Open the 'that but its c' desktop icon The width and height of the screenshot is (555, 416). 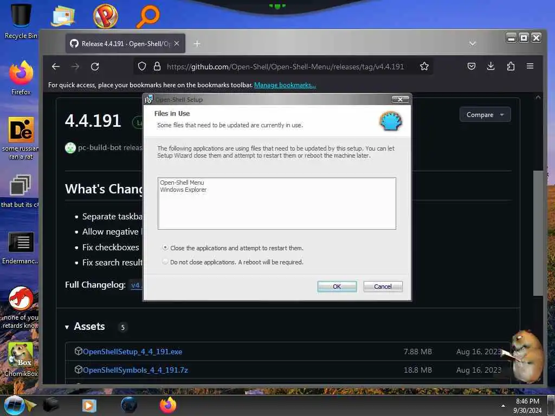20,191
